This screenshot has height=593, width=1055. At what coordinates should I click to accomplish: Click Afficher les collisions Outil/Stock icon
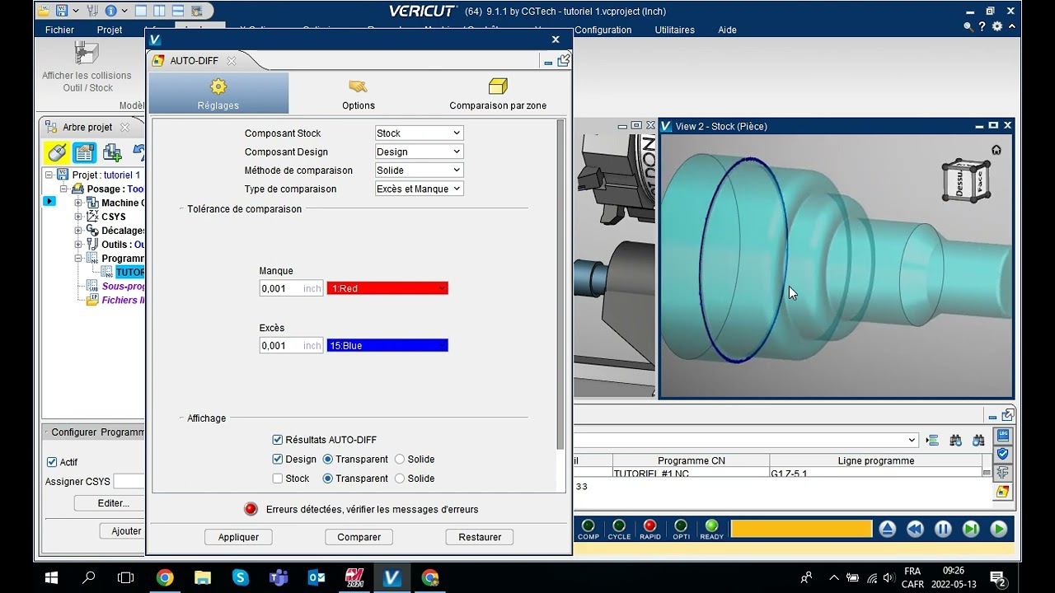(87, 54)
